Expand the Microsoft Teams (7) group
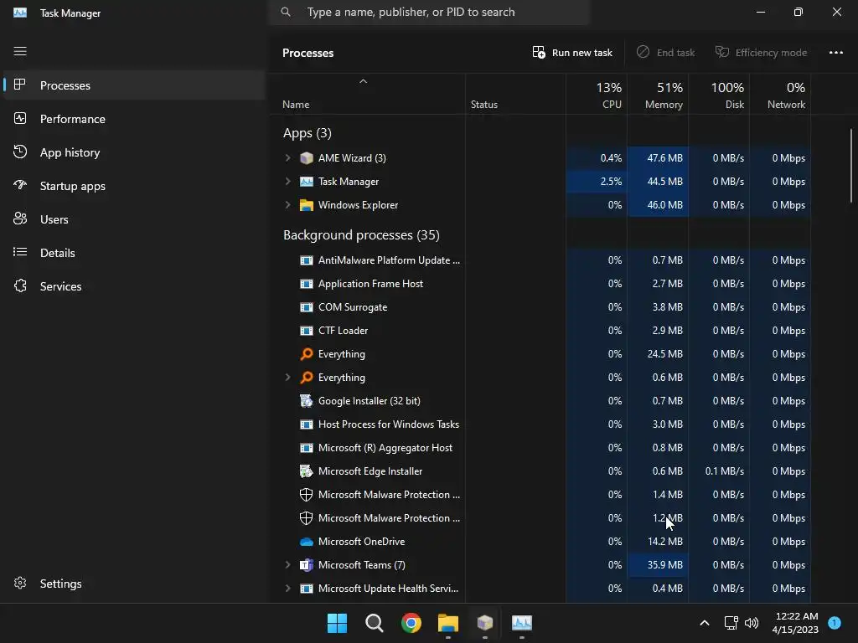 pos(288,565)
